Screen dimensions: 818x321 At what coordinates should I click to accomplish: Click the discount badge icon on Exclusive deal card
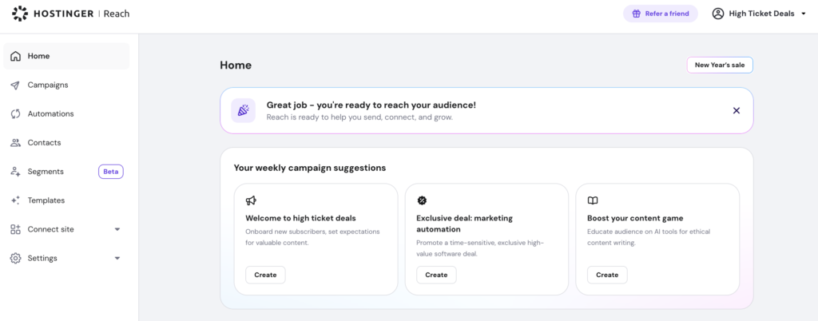[x=422, y=200]
